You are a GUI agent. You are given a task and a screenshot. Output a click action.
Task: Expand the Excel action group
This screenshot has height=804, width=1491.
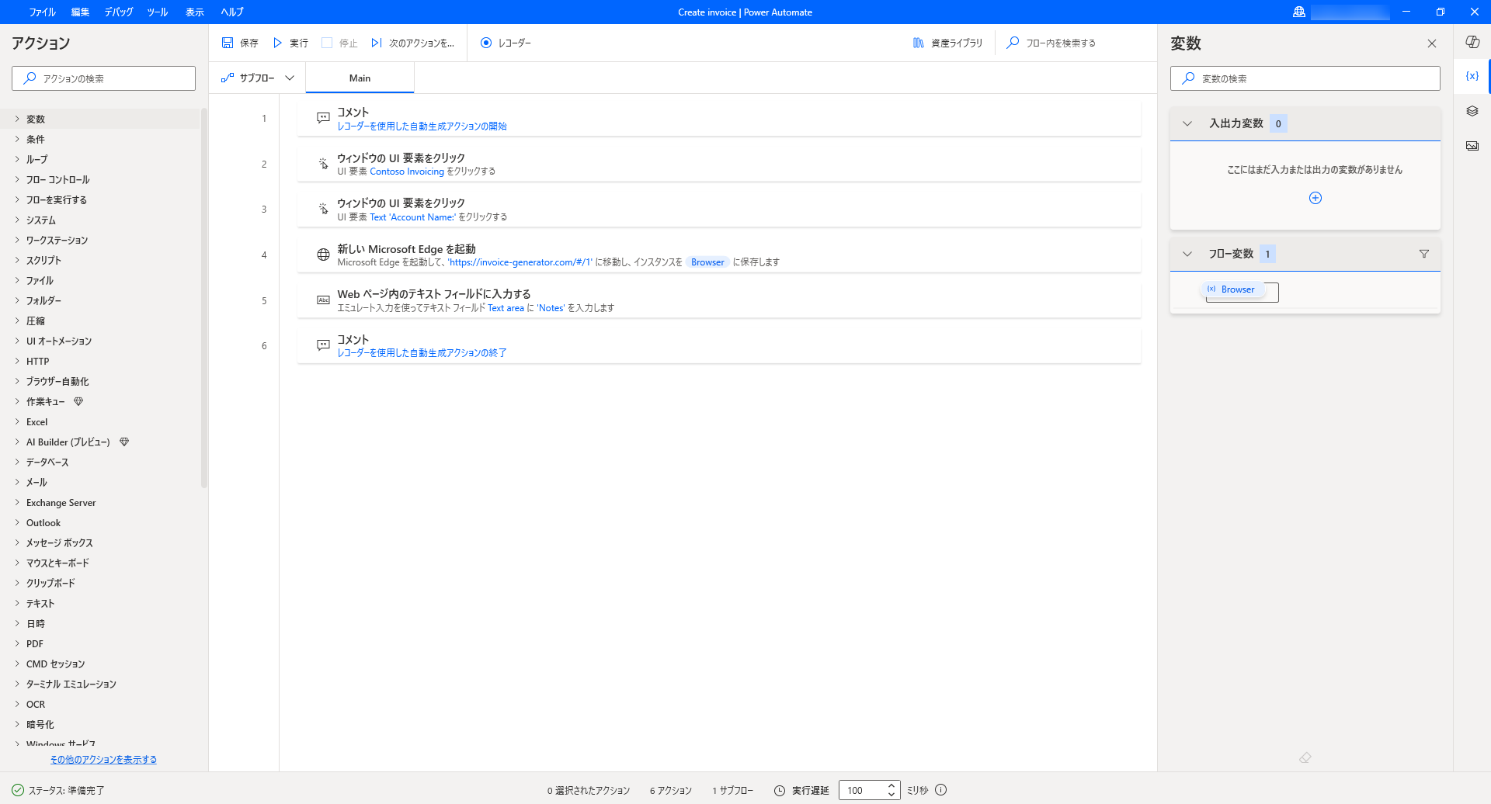coord(17,421)
